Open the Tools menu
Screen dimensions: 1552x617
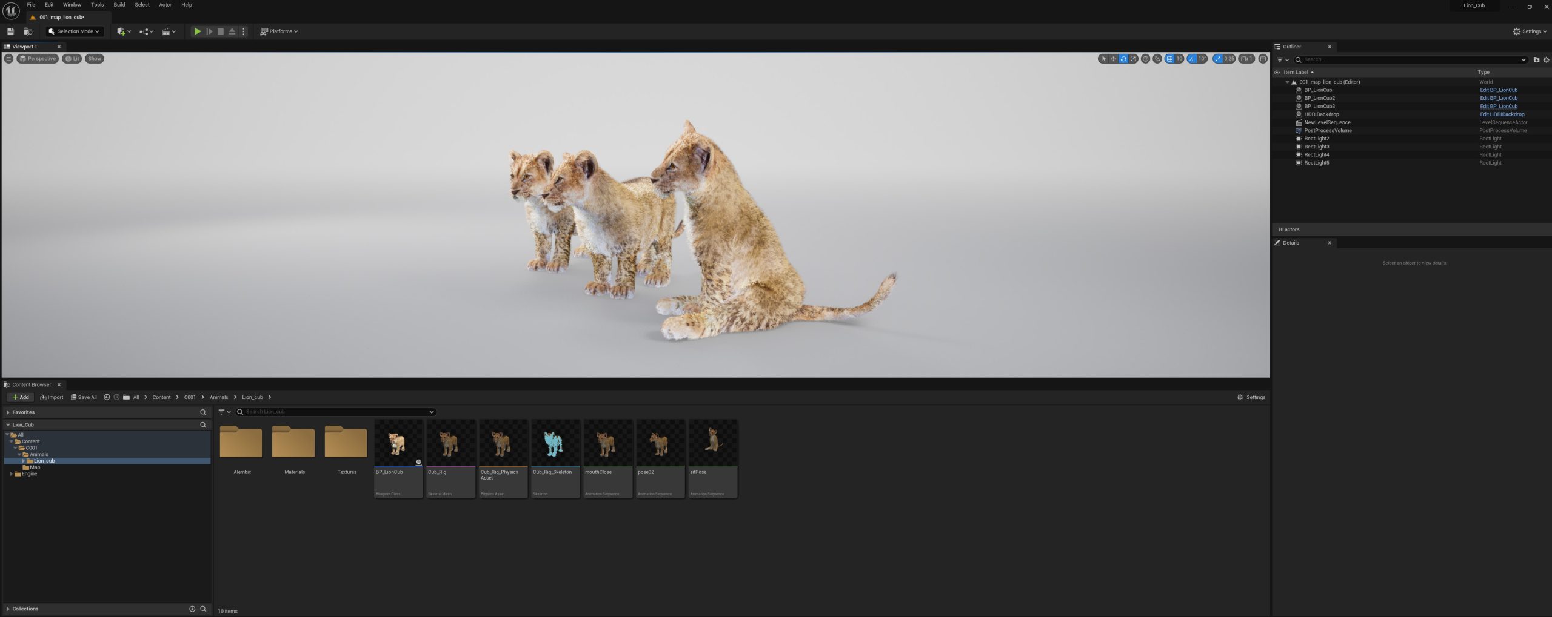(97, 5)
